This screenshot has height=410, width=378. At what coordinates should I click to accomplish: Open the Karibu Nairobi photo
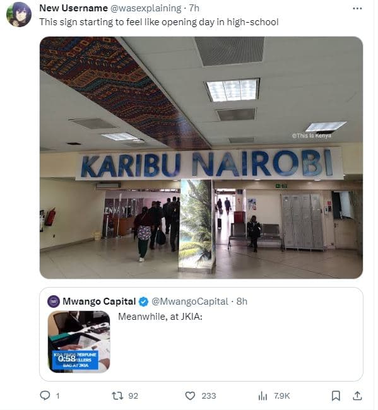[201, 158]
